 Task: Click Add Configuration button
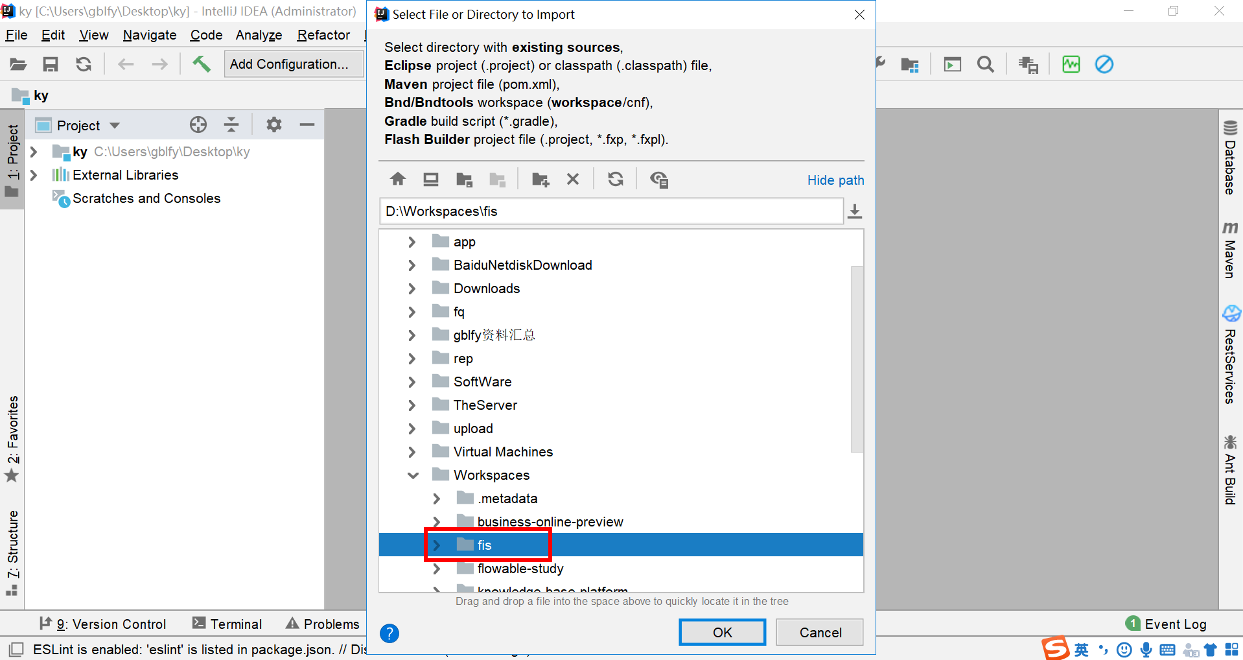tap(294, 64)
